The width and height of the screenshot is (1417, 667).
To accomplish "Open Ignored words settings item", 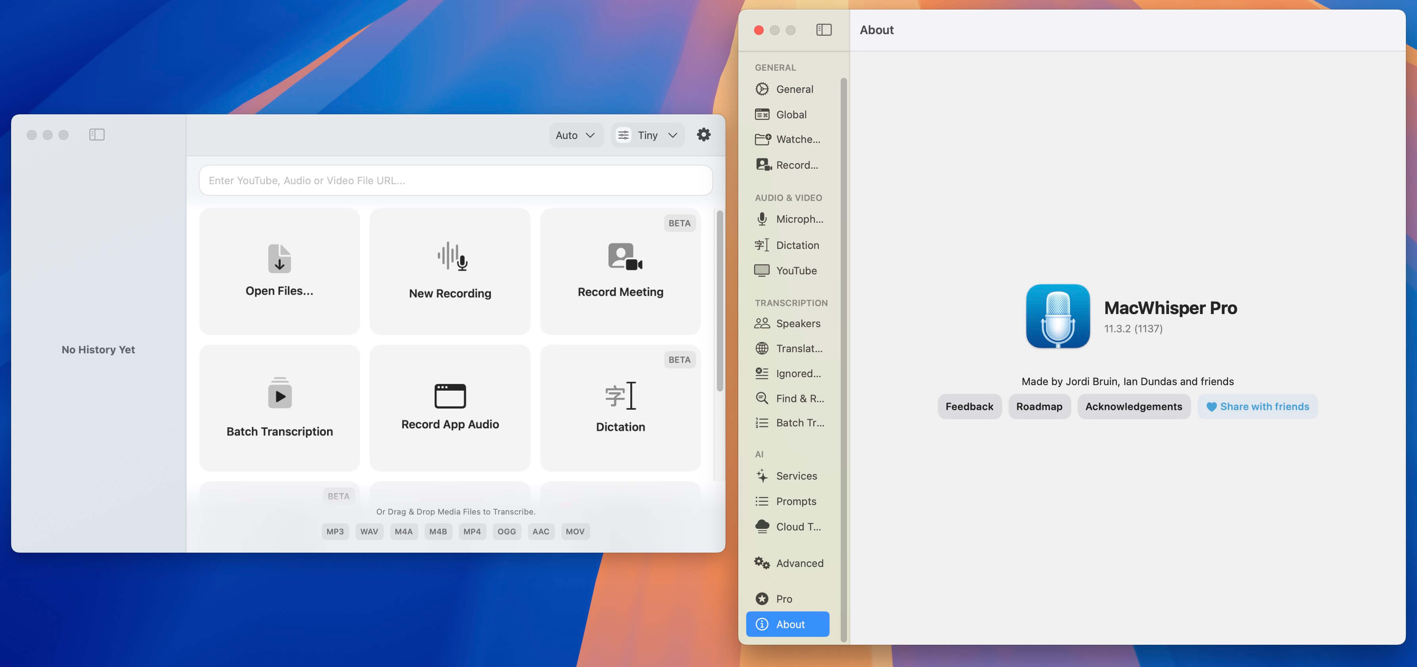I will point(788,373).
